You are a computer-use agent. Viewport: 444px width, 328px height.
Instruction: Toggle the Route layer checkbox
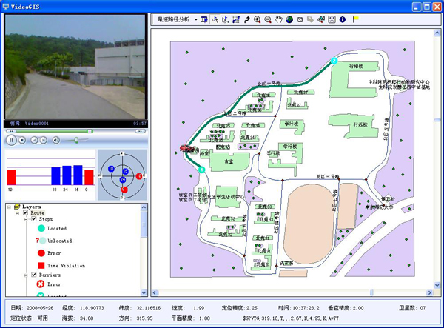[x=25, y=212]
